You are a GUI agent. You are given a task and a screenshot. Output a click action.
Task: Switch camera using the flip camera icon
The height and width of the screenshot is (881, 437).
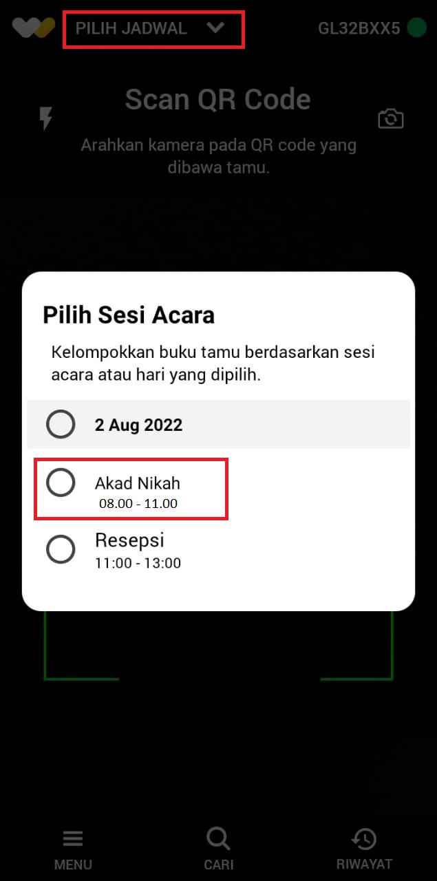[391, 119]
